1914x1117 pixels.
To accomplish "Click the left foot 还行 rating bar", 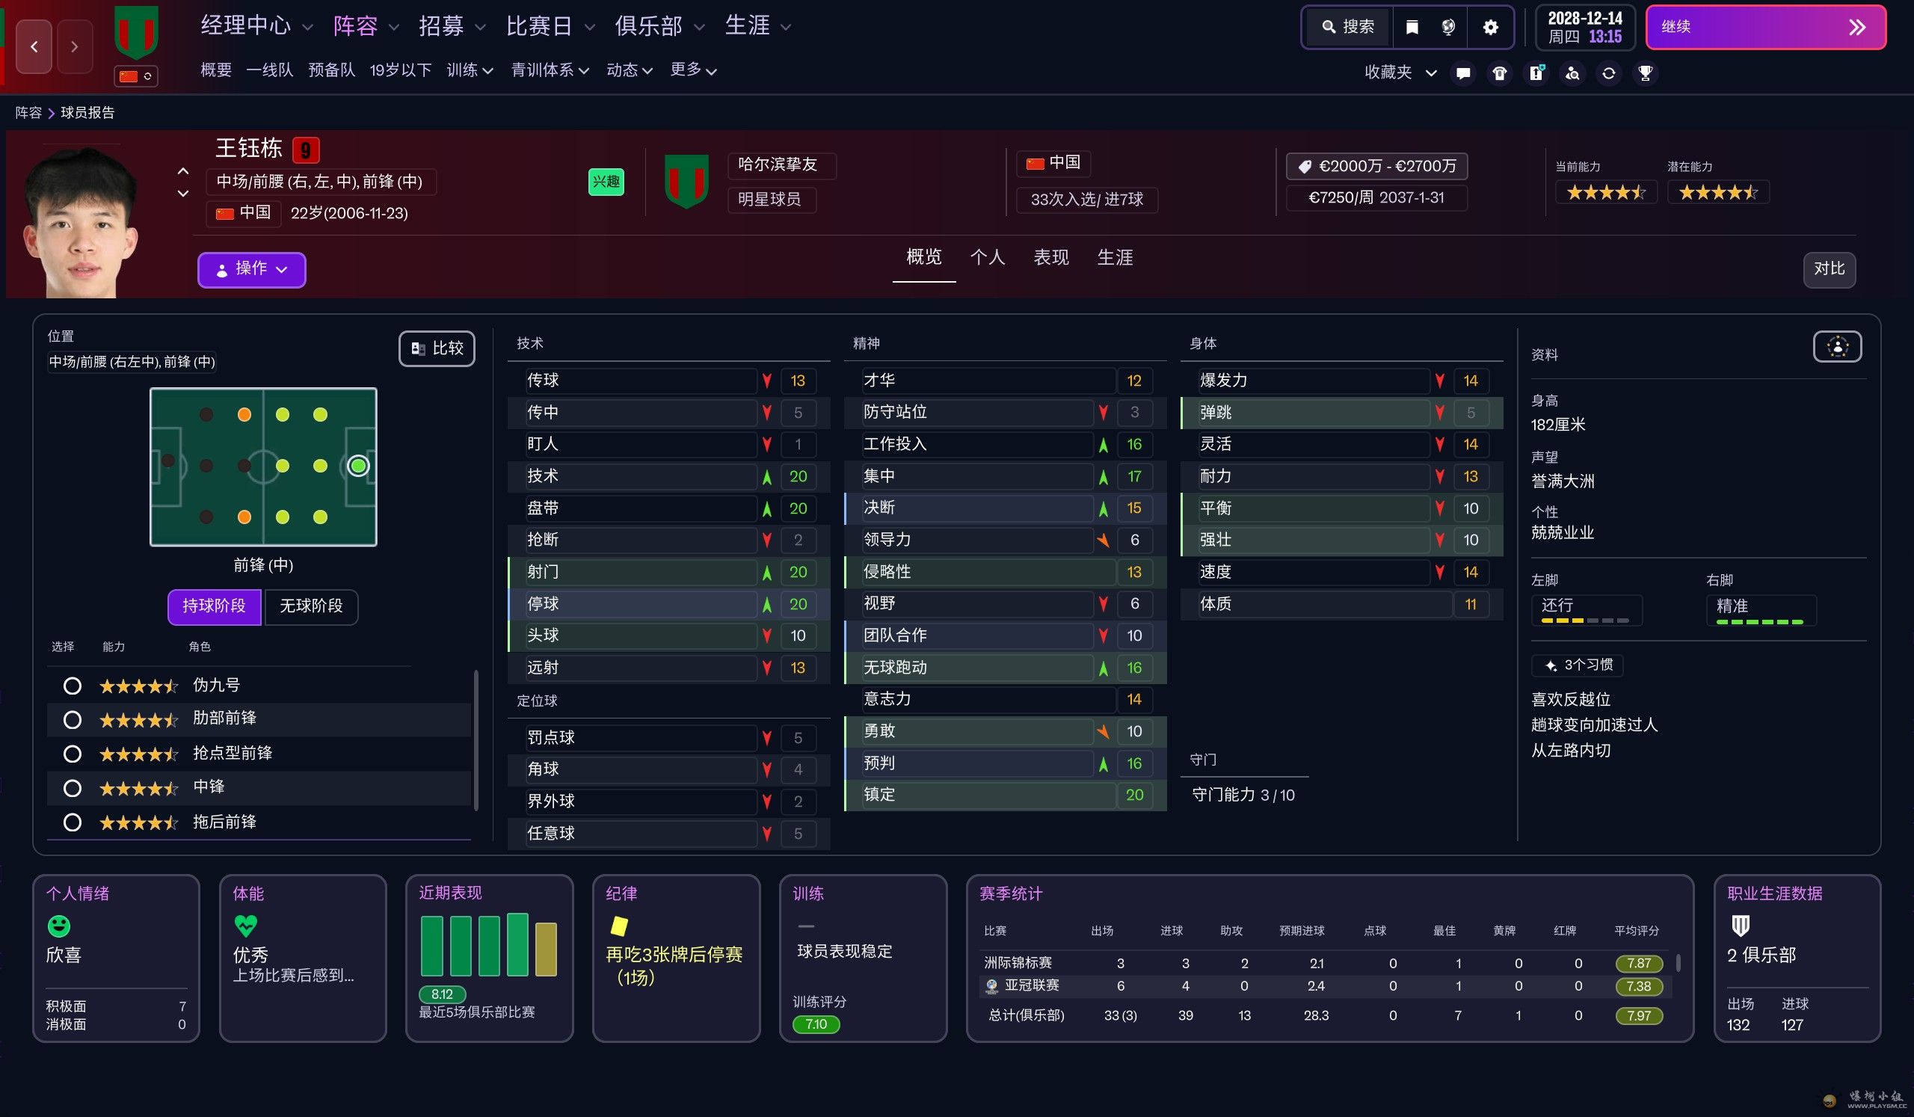I will pyautogui.click(x=1584, y=621).
